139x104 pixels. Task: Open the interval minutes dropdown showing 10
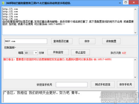click(31, 53)
